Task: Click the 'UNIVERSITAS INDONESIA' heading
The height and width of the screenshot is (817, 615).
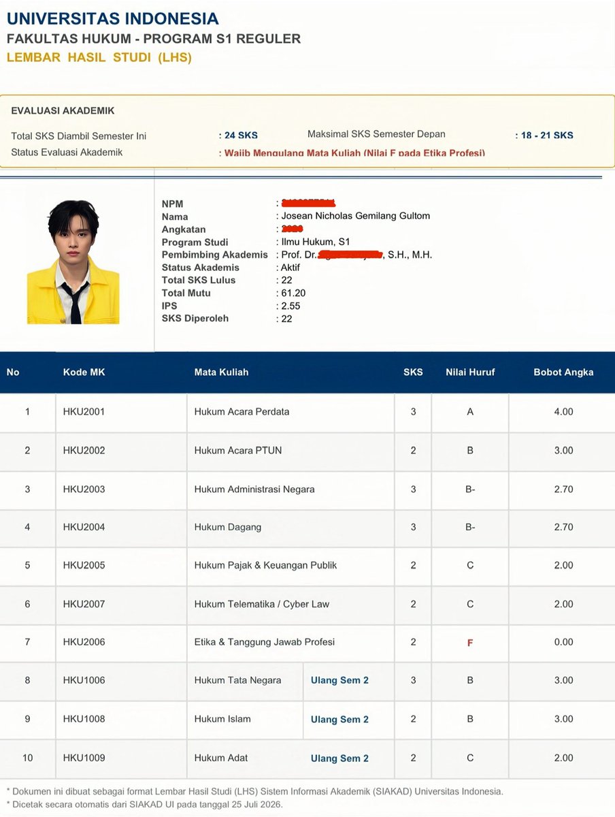Action: coord(113,18)
